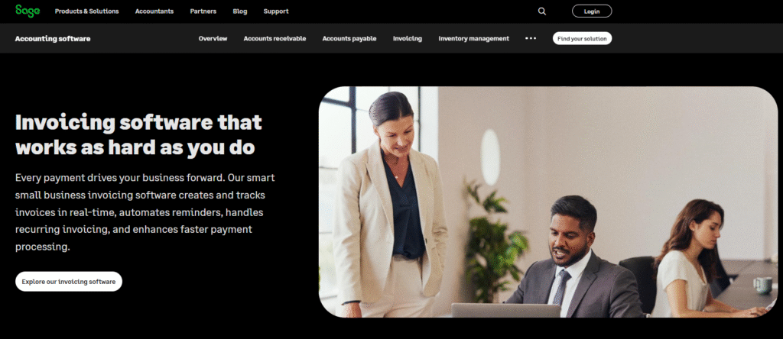Click the hero office meeting image
Image resolution: width=783 pixels, height=339 pixels.
point(548,202)
